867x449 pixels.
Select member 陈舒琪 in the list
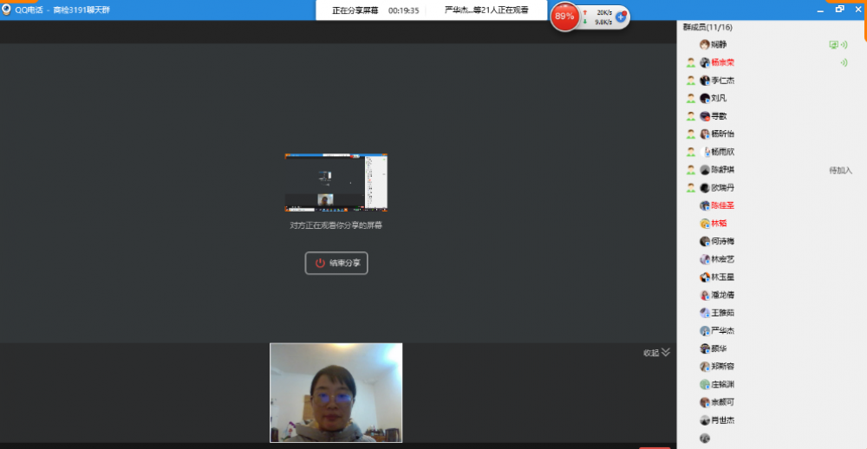tap(723, 170)
